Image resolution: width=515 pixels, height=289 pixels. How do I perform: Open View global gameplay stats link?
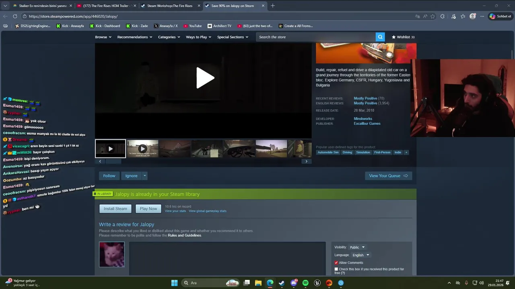click(x=208, y=211)
